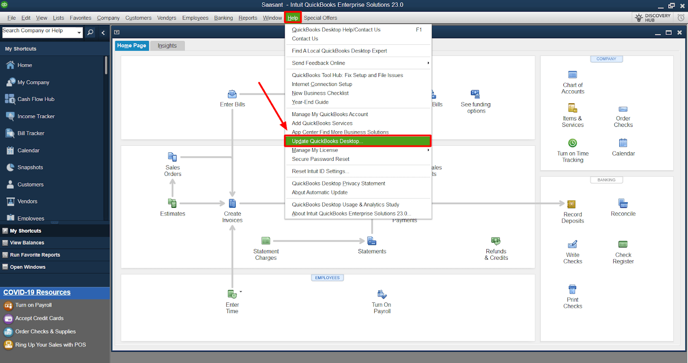Open See funding options icon
The height and width of the screenshot is (363, 688).
coord(475,94)
